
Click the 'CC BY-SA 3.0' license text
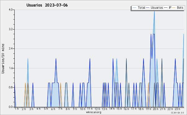177,113
